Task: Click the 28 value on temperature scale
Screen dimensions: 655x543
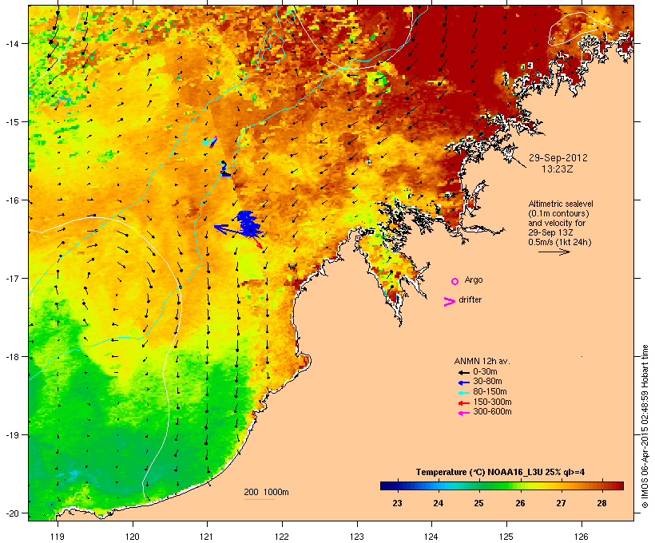Action: click(601, 503)
